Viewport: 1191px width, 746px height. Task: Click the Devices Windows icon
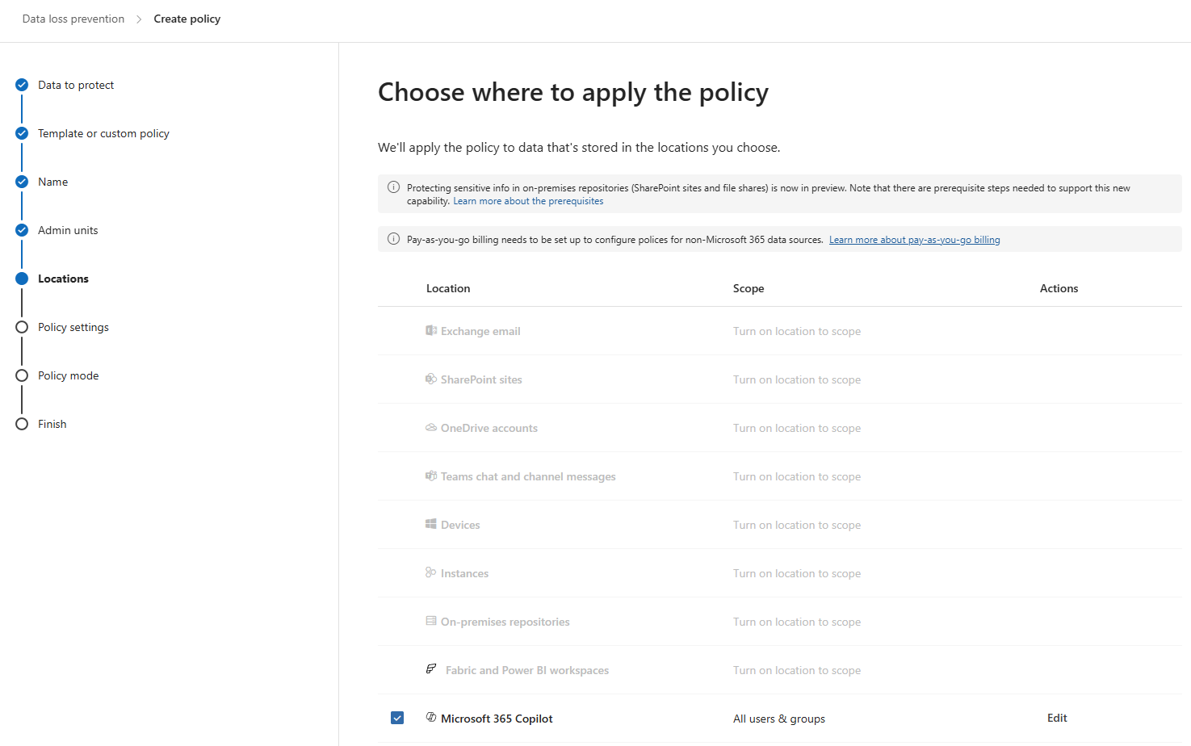(x=431, y=524)
